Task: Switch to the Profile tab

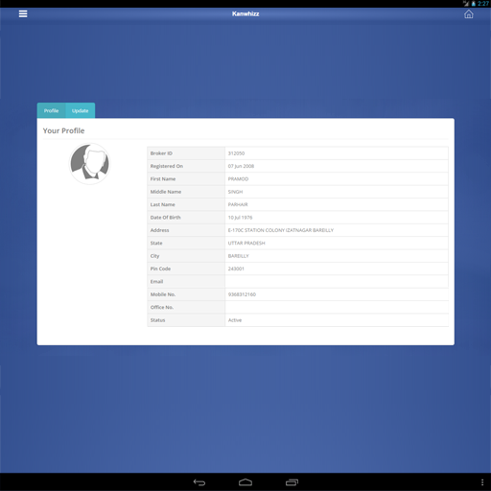Action: tap(51, 110)
